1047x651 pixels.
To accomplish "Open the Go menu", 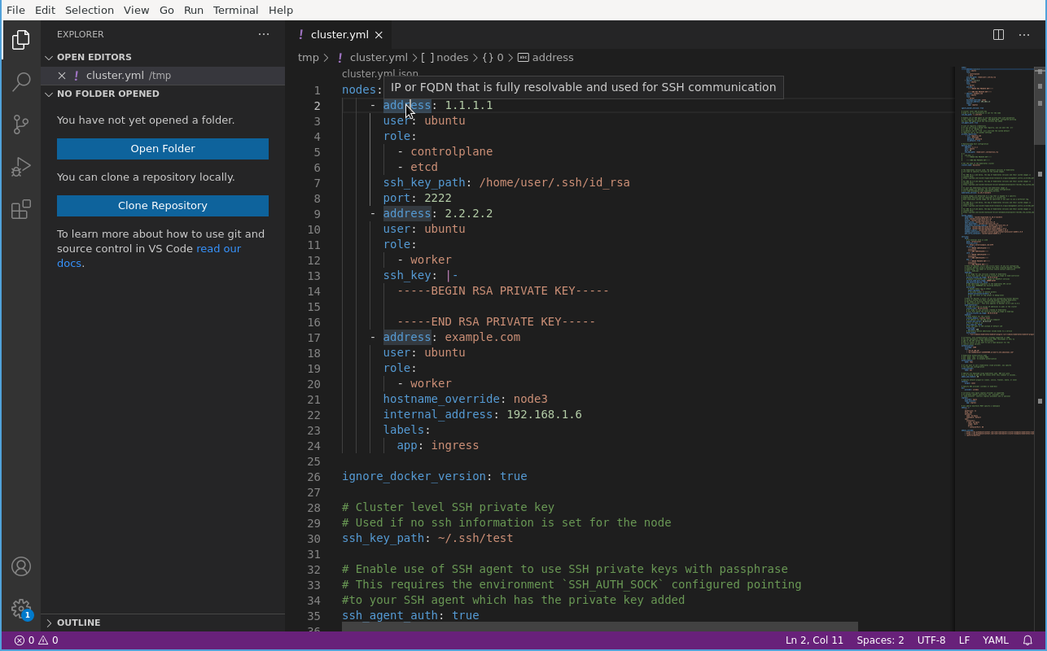I will click(167, 10).
